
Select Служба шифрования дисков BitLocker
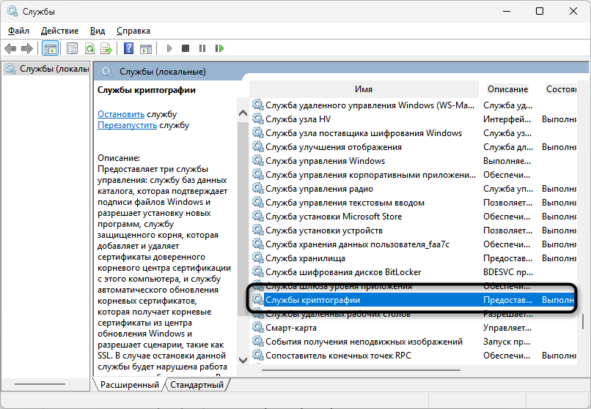click(x=343, y=272)
